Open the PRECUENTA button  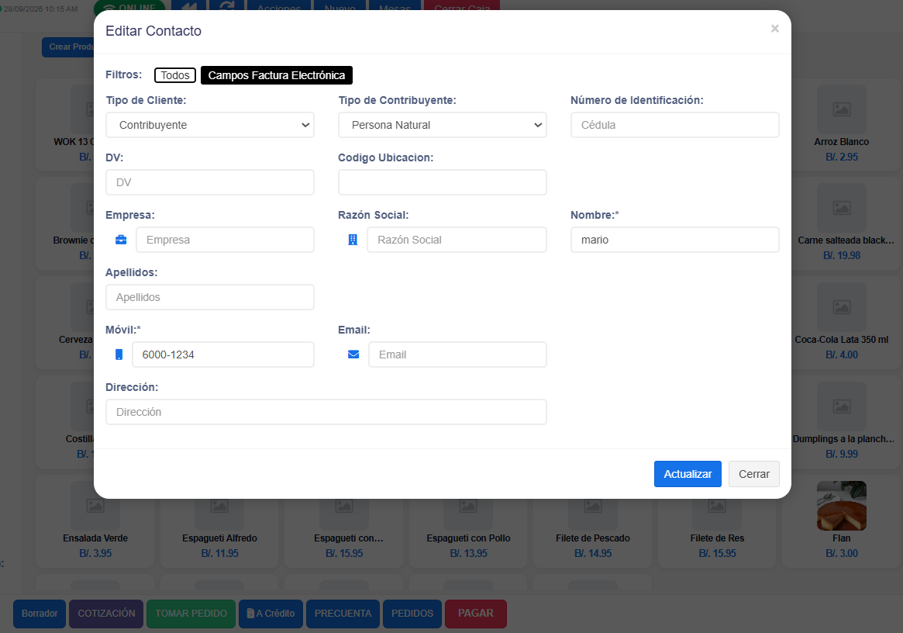343,614
